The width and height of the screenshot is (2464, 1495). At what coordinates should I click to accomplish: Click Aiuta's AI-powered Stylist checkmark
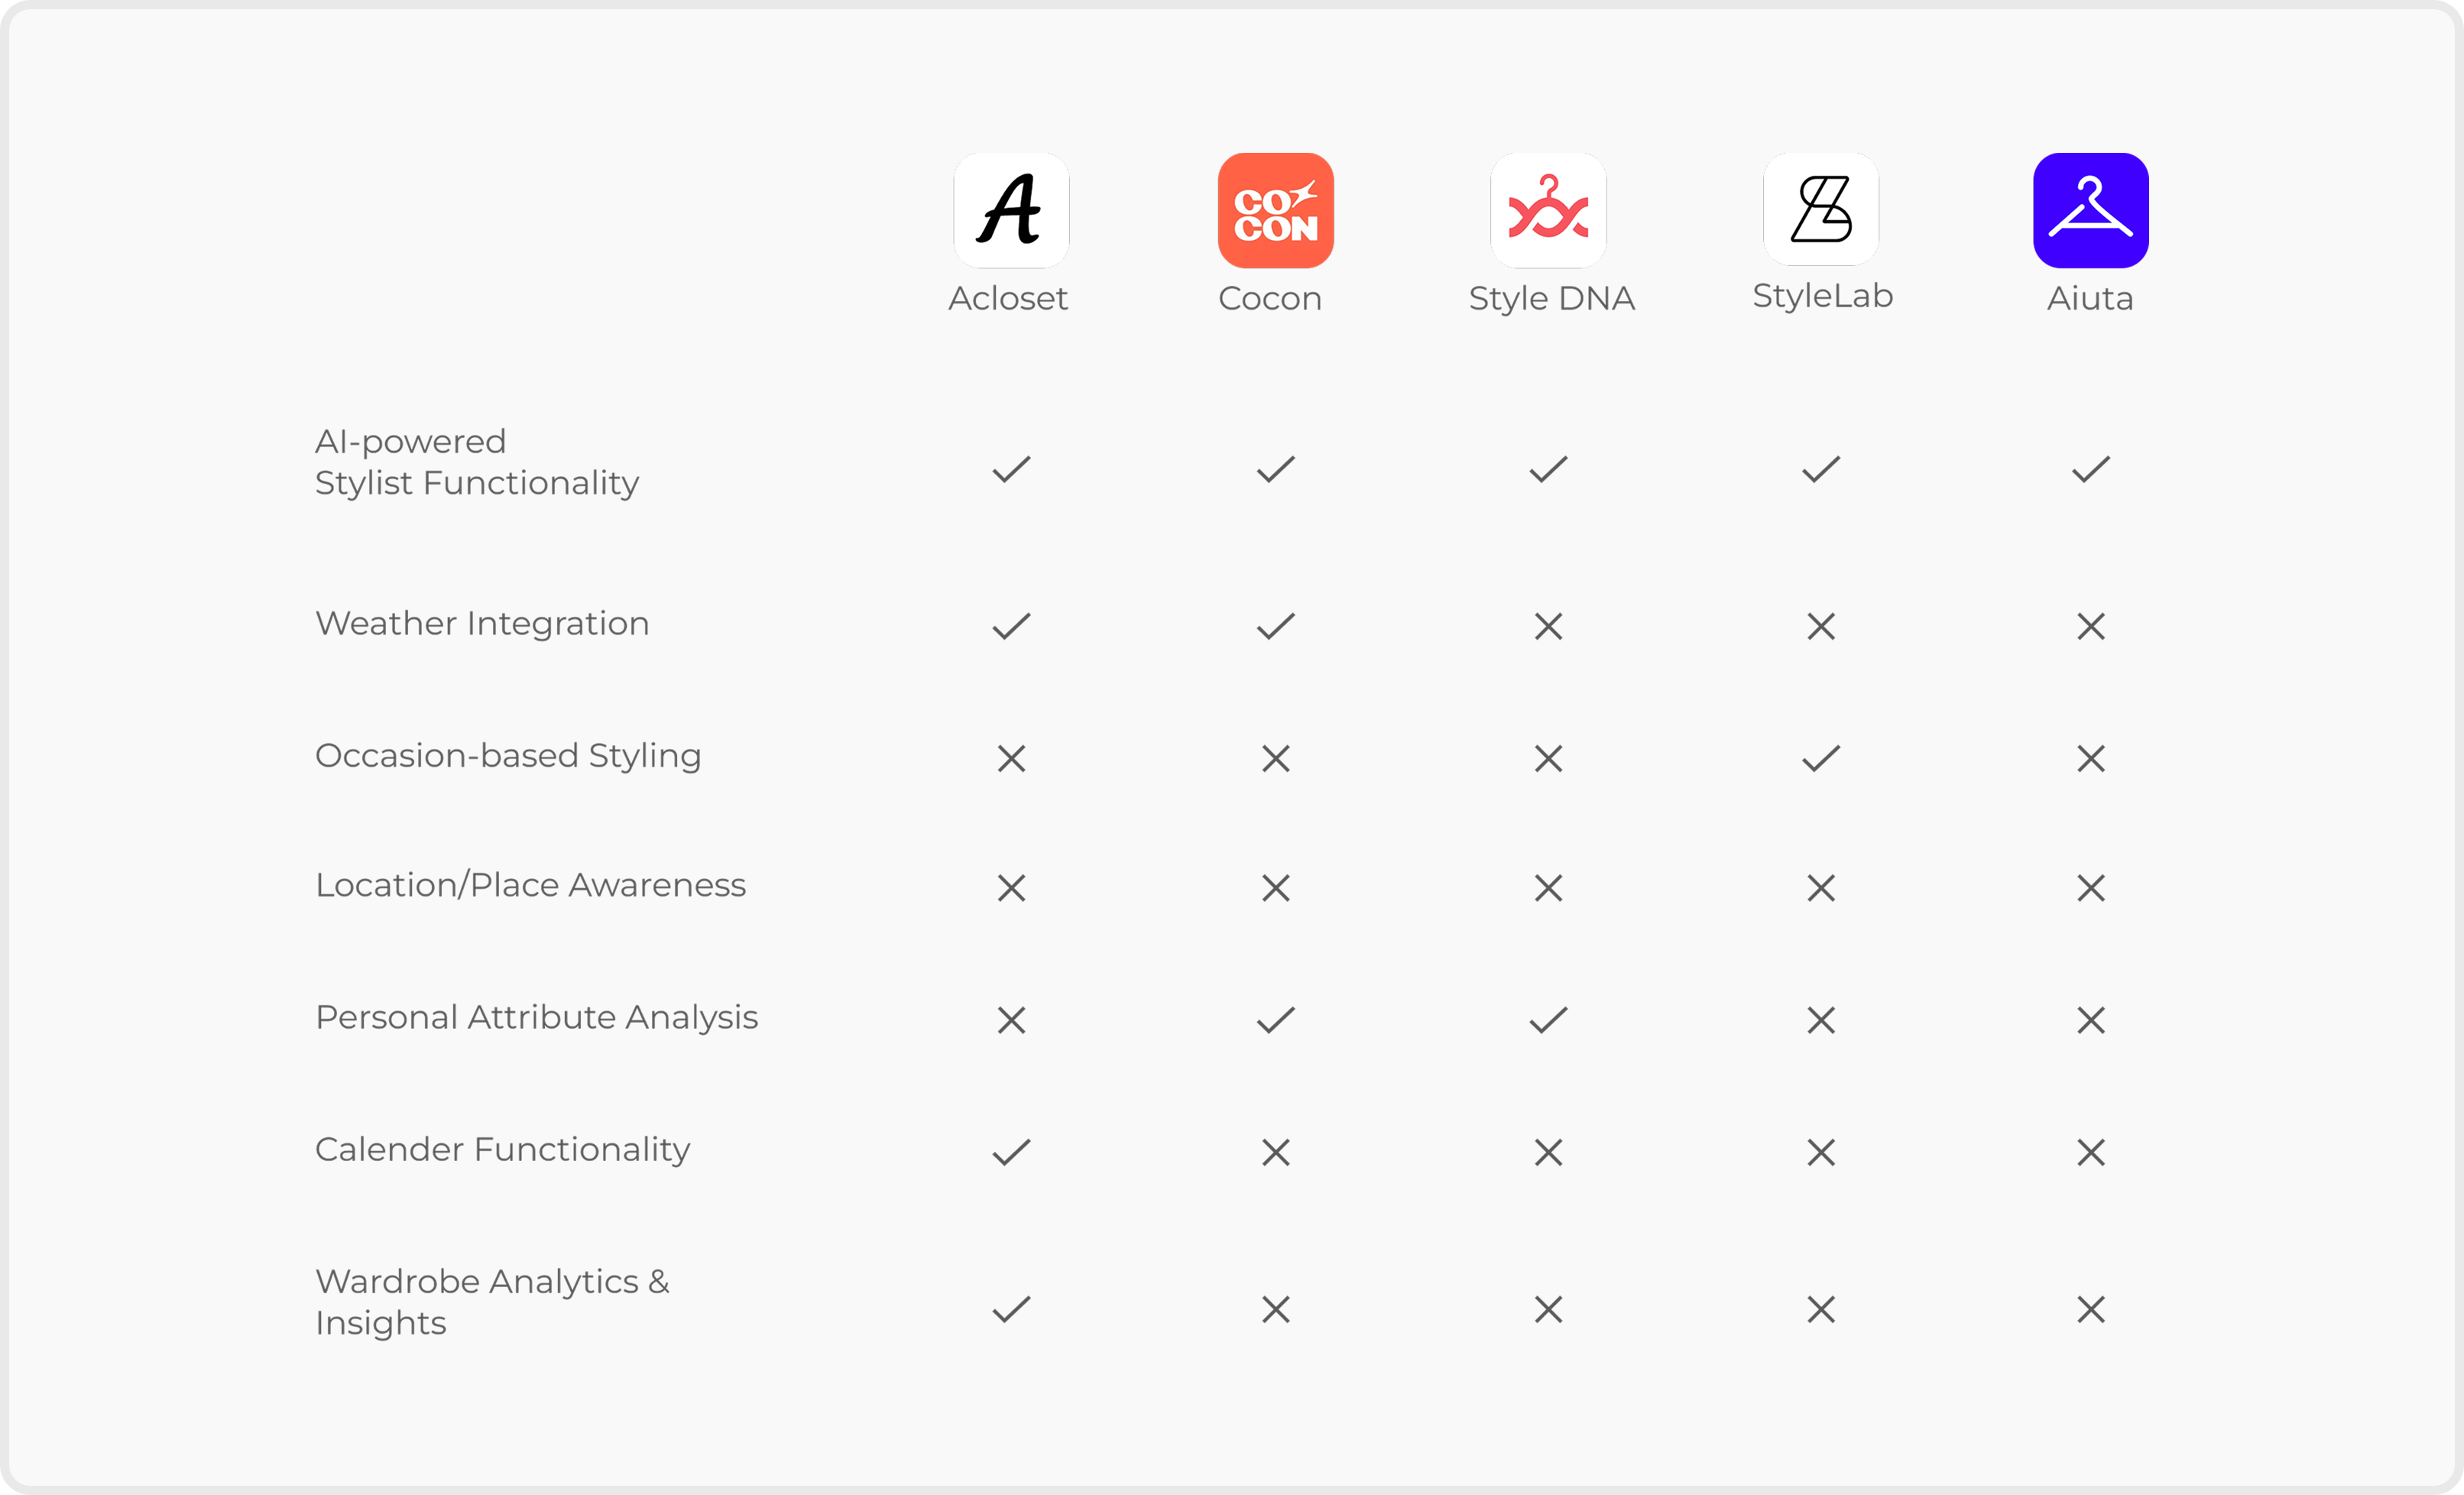(2090, 469)
